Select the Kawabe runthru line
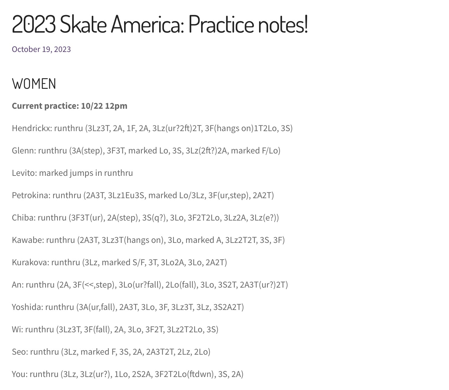 click(x=149, y=240)
